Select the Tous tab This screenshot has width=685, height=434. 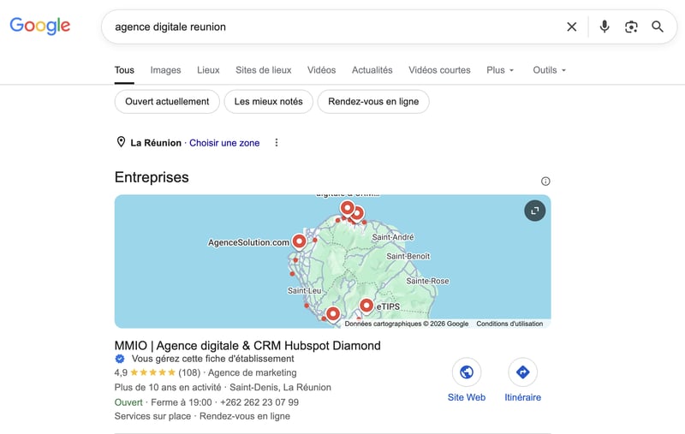(124, 70)
